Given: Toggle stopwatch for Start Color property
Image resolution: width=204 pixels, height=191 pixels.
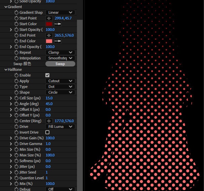Looking at the screenshot, I should (x=16, y=24).
